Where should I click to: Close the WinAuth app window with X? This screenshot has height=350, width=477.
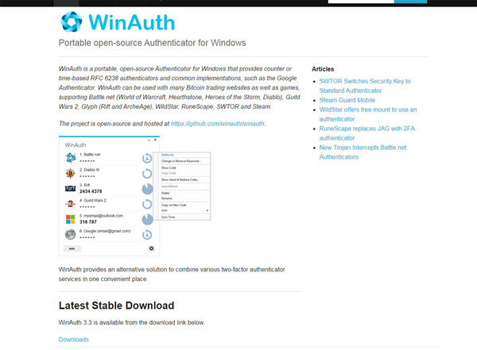point(156,140)
